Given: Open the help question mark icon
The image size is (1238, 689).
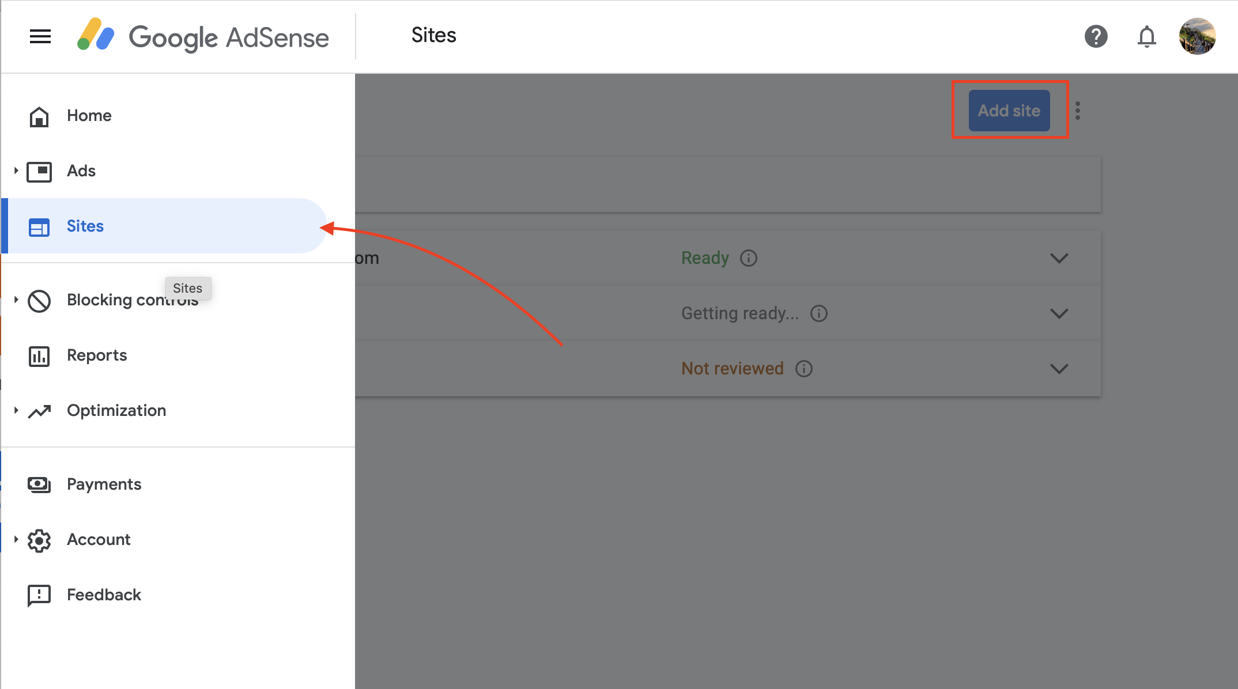Looking at the screenshot, I should point(1096,37).
